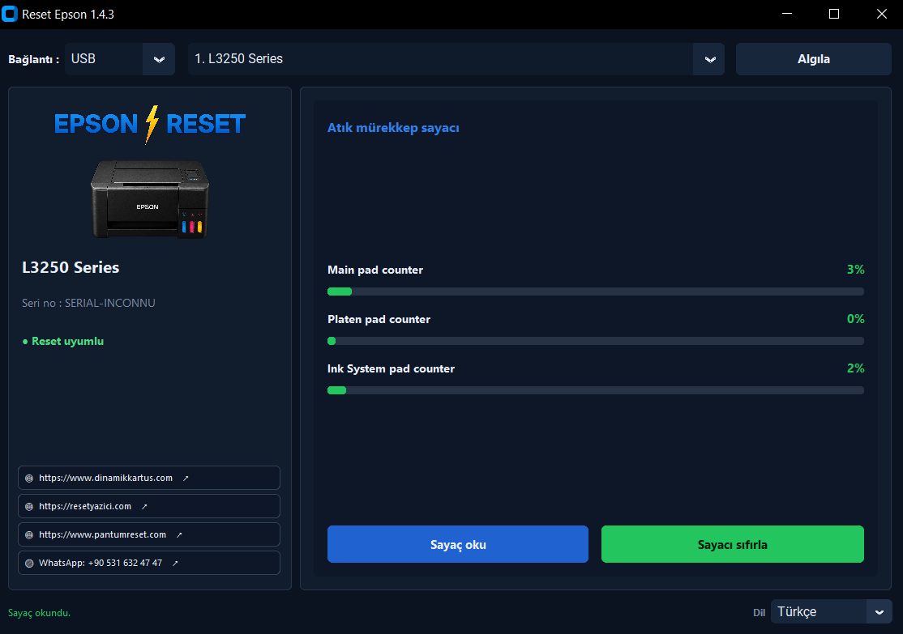The image size is (903, 634).
Task: Click the 'Reset uyumlu' status label
Action: coord(68,341)
